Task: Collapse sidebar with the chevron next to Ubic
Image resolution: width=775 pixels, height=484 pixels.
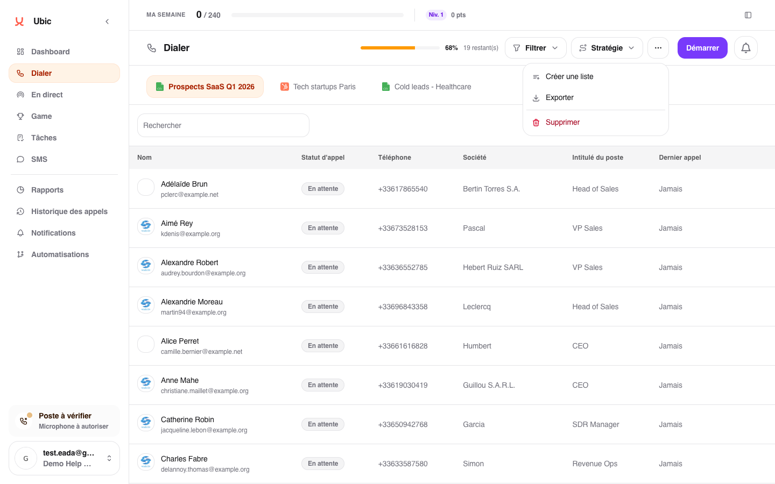Action: tap(107, 22)
